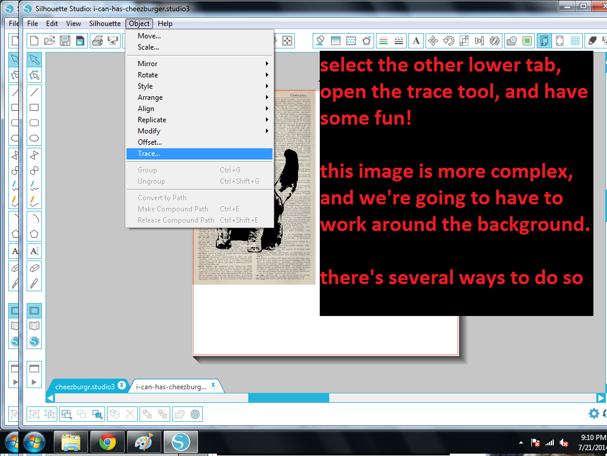The image size is (607, 456).
Task: Select the Text tool
Action: point(34,251)
